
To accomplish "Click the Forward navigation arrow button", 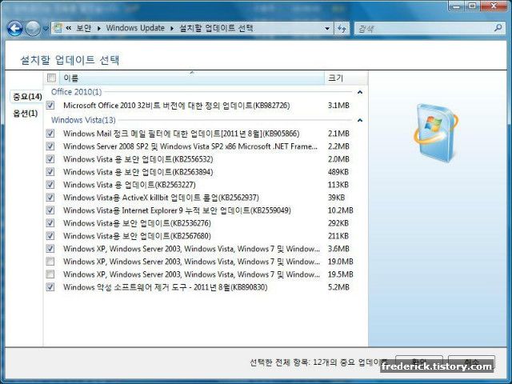I will [x=33, y=29].
